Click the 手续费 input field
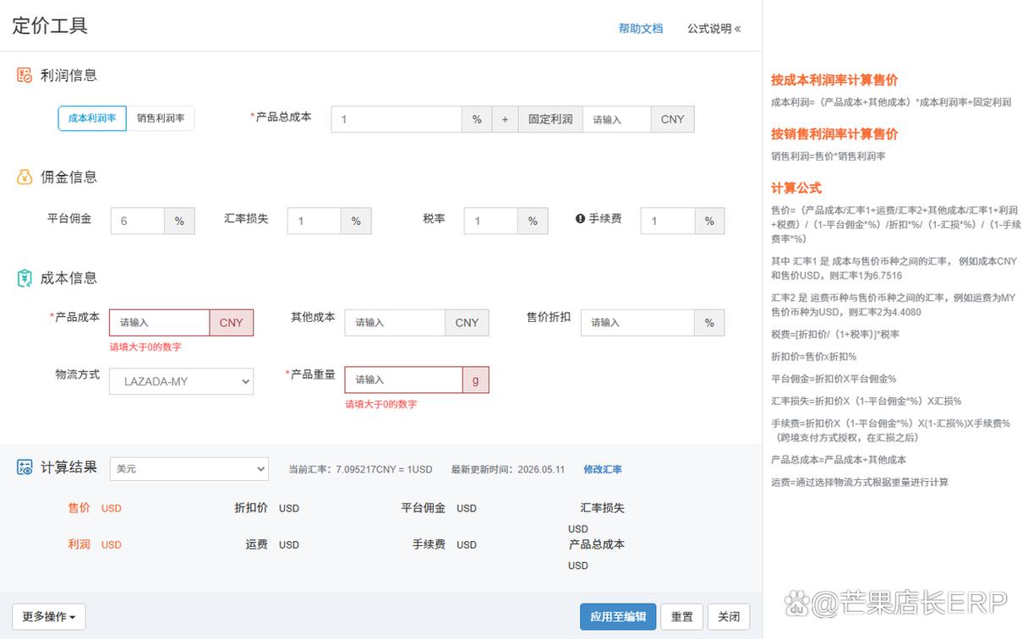Image resolution: width=1028 pixels, height=639 pixels. pyautogui.click(x=667, y=221)
